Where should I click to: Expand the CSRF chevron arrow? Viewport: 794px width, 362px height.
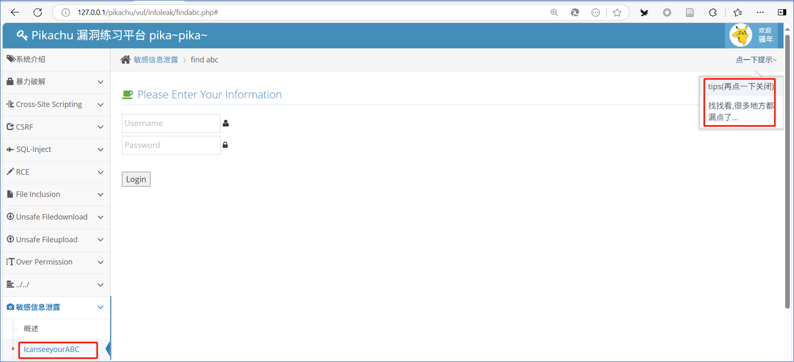click(x=100, y=127)
